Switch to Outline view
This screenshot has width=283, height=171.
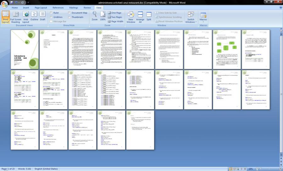click(34, 16)
